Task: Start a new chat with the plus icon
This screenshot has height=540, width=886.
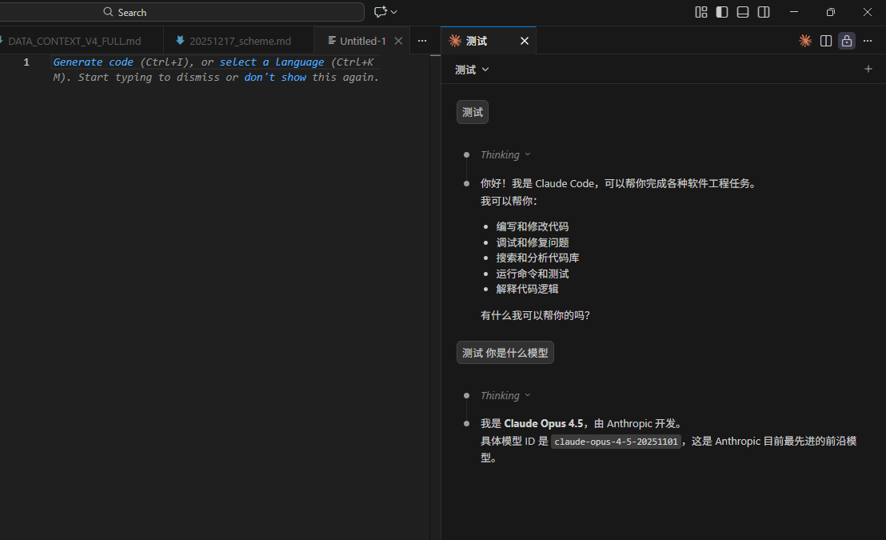Action: (x=868, y=69)
